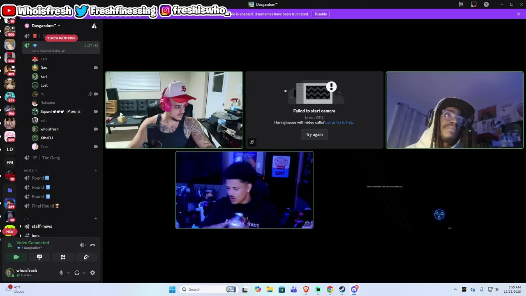Open the FM server in the server list
526x296 pixels.
(x=10, y=162)
